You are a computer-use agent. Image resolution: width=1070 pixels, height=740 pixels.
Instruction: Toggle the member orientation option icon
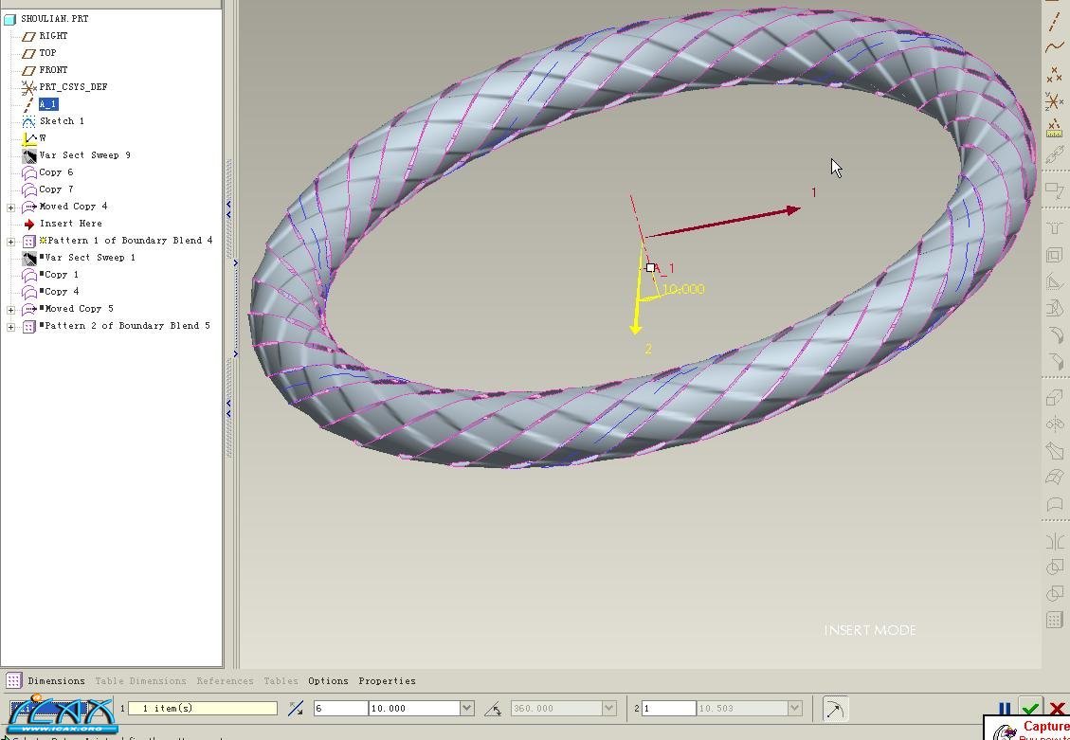click(835, 709)
